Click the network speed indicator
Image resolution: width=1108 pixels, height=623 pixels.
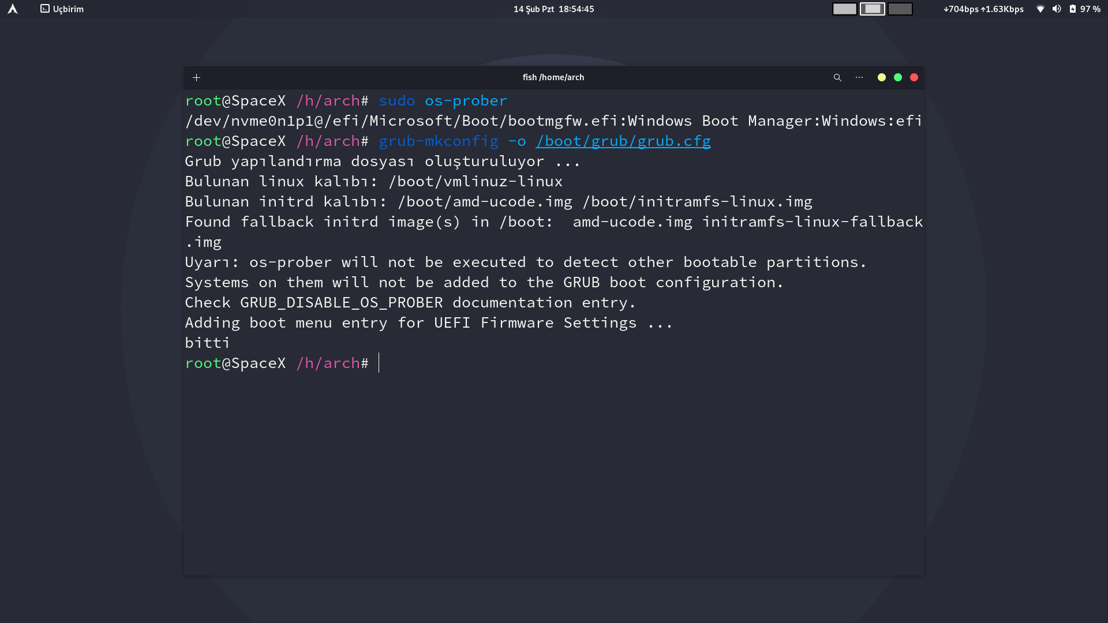(x=983, y=9)
